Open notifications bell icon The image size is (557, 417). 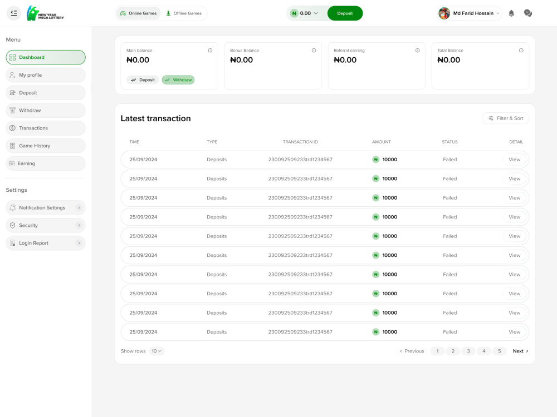pos(511,13)
